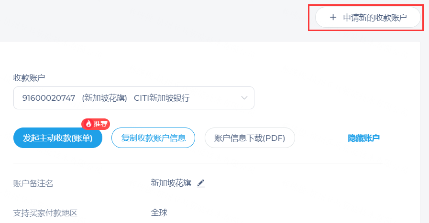Apply via 申请新的收款账户 label
This screenshot has height=223, width=429.
coord(375,18)
